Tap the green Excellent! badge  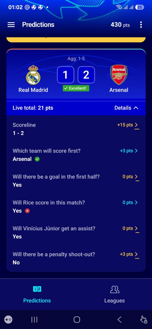pyautogui.click(x=76, y=88)
